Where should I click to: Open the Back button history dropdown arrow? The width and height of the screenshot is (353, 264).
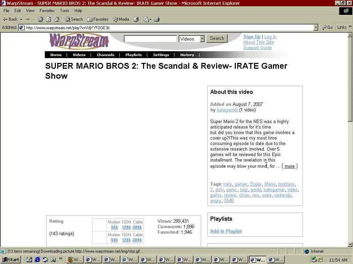(21, 19)
